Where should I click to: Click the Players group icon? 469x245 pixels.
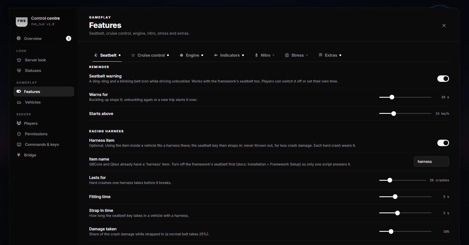[x=19, y=123]
